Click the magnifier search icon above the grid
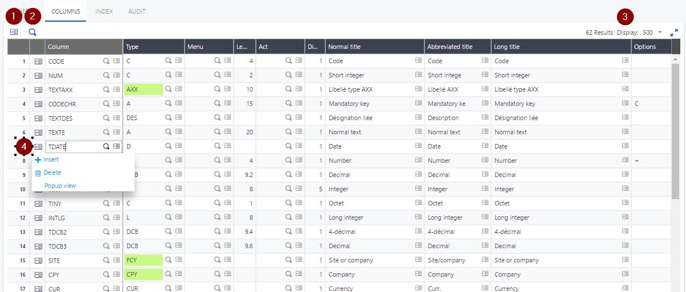686x292 pixels. [x=32, y=32]
